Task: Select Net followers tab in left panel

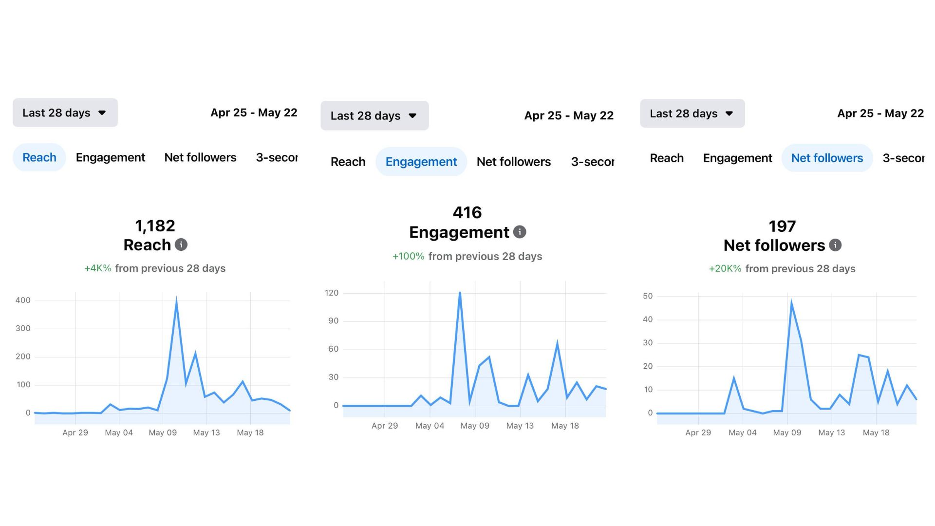Action: click(200, 157)
